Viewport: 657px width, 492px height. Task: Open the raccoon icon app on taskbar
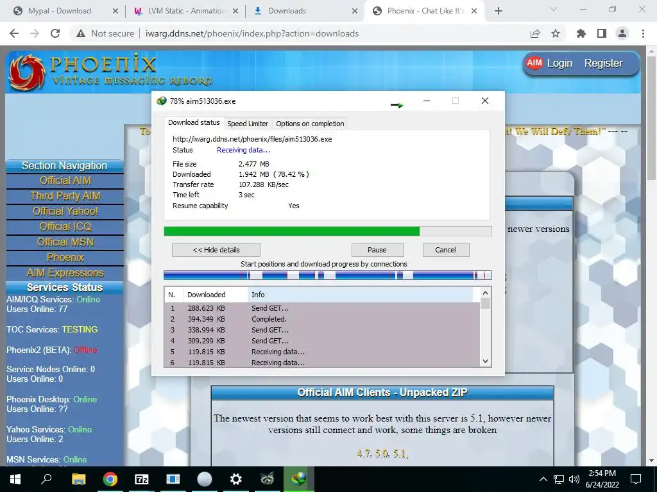267,479
